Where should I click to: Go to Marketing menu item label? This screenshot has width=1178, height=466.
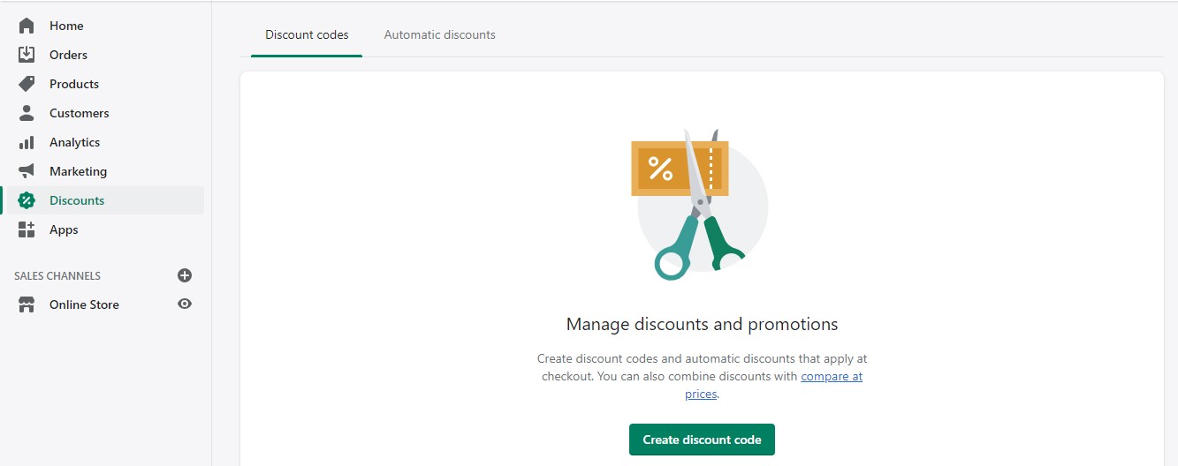[x=78, y=171]
